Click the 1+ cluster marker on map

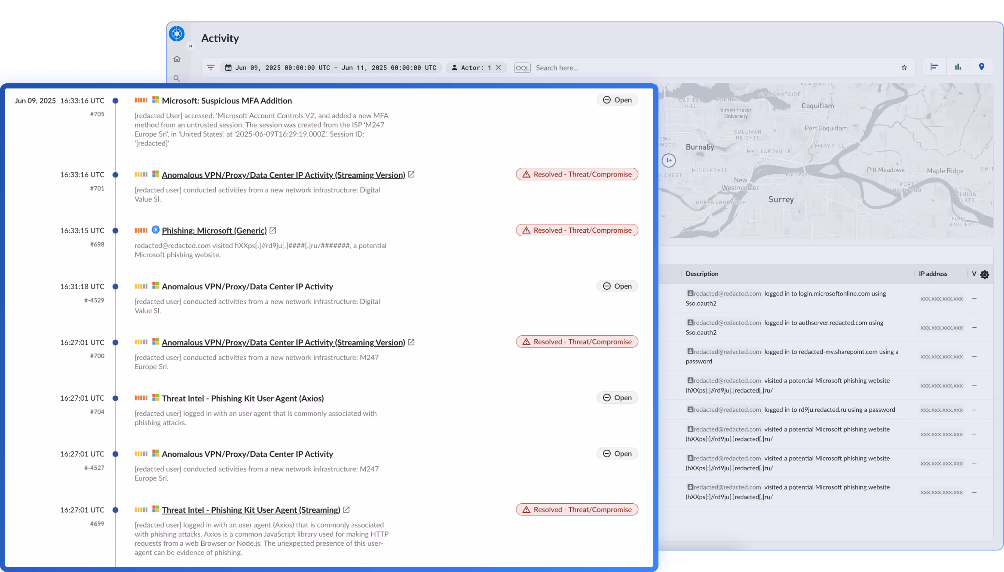click(x=669, y=160)
